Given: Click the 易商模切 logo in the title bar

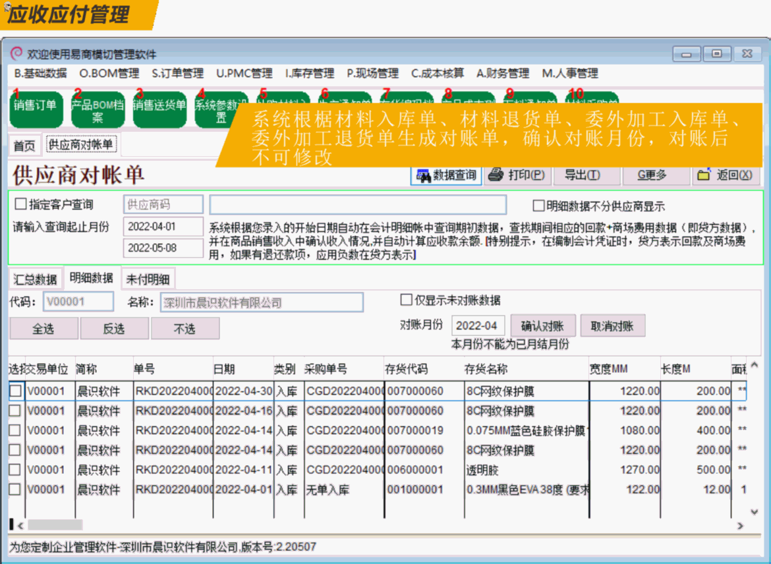Looking at the screenshot, I should (16, 53).
